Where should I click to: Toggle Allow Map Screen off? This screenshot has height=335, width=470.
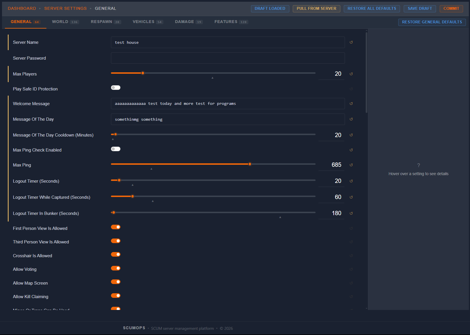(116, 282)
